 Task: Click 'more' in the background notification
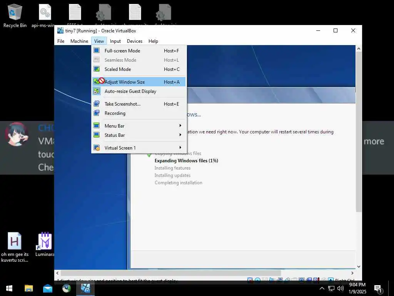click(x=374, y=141)
